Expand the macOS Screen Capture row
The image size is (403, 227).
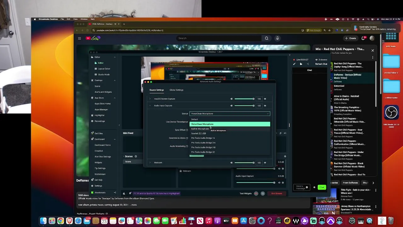[x=150, y=99]
